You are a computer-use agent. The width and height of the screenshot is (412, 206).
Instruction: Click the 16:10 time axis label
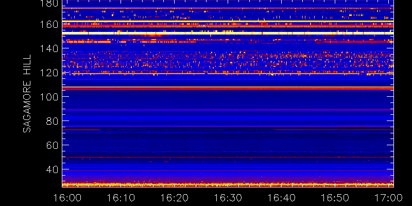point(122,198)
